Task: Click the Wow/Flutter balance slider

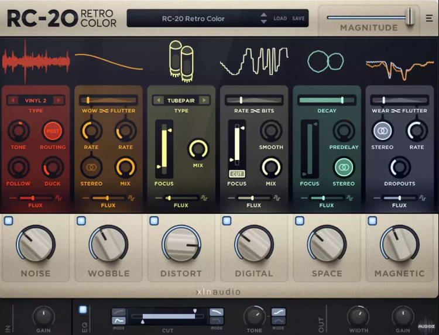Action: [109, 100]
